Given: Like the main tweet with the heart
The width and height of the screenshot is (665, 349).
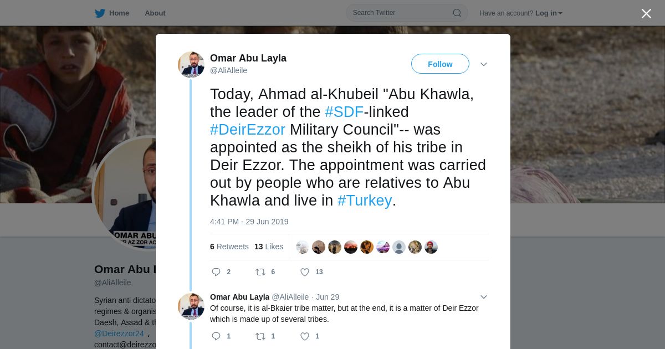Looking at the screenshot, I should (305, 272).
